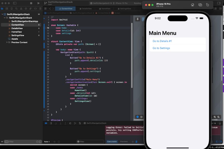The width and height of the screenshot is (224, 149).
Task: Toggle the Xcode inspector panel button
Action: click(219, 3)
